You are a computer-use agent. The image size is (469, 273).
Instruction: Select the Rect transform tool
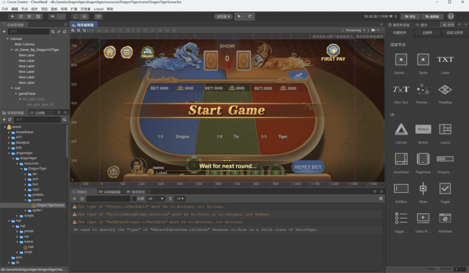38,16
